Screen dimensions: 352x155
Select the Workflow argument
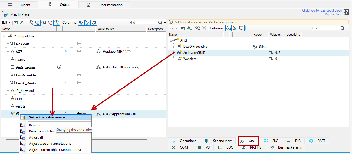[189, 59]
